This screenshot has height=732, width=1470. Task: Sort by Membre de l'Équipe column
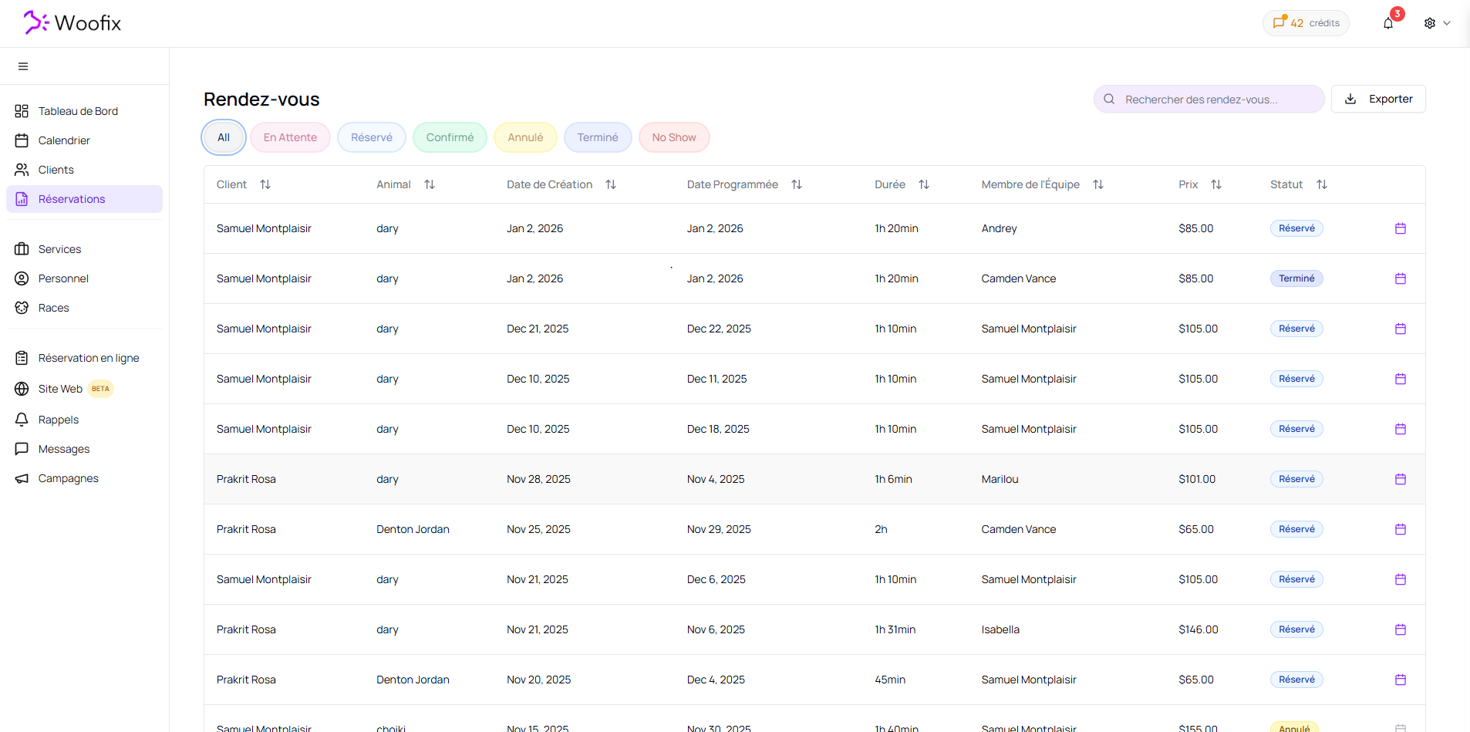point(1097,184)
